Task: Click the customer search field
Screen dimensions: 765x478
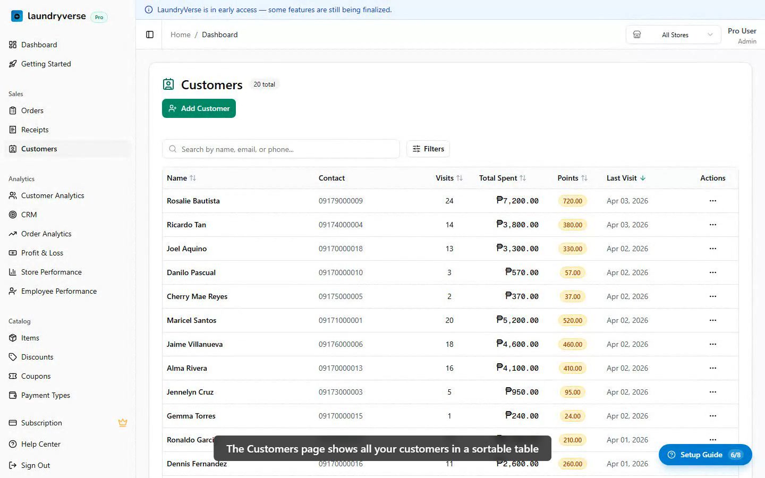Action: [x=281, y=149]
